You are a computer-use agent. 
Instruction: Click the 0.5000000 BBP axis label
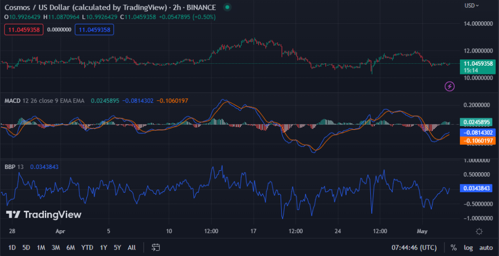click(x=478, y=175)
